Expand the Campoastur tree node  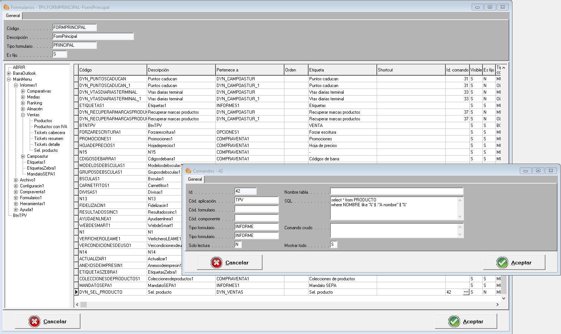[x=23, y=156]
